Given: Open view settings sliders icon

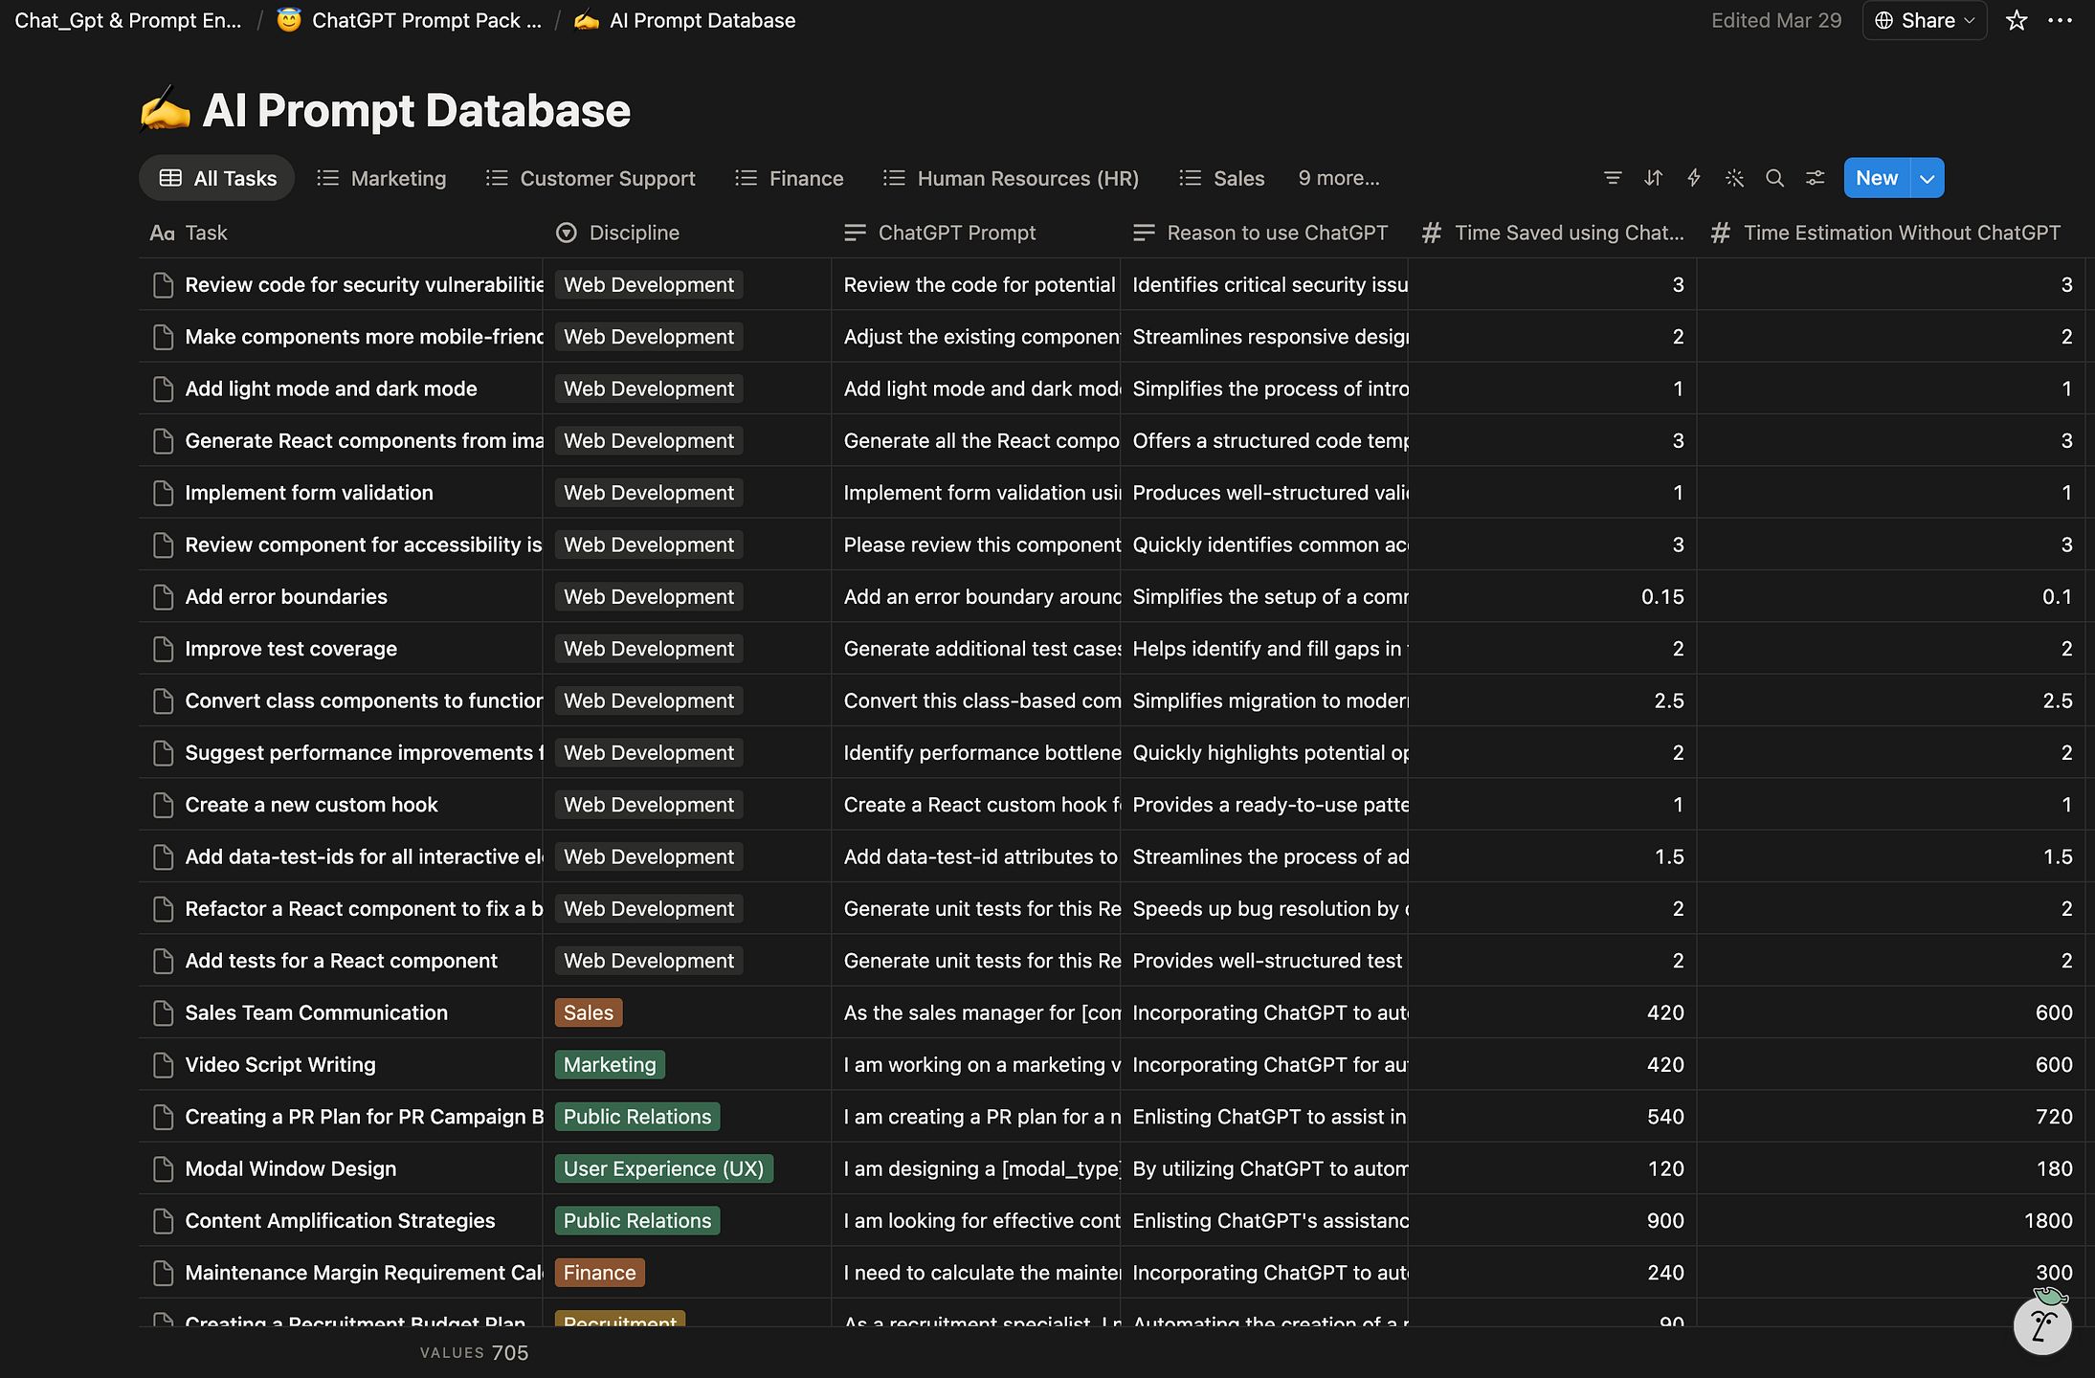Looking at the screenshot, I should [x=1815, y=178].
